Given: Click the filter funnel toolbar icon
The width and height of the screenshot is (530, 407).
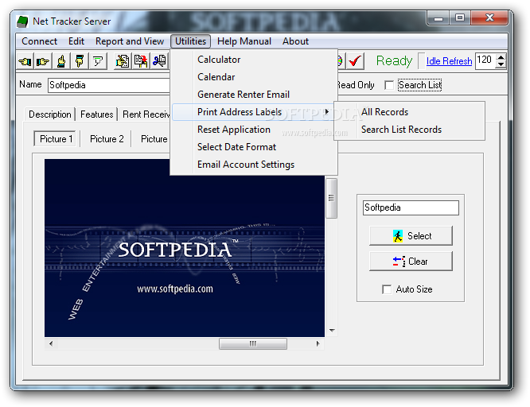Looking at the screenshot, I should pyautogui.click(x=98, y=61).
